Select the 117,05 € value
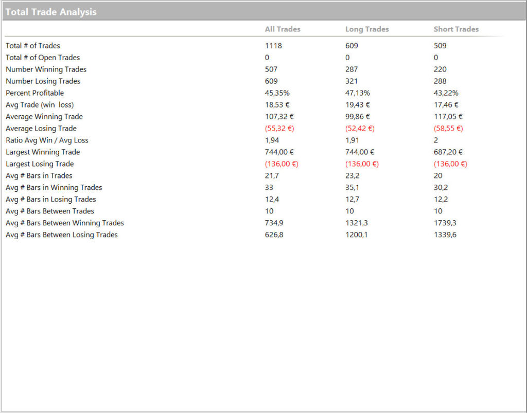 click(448, 117)
